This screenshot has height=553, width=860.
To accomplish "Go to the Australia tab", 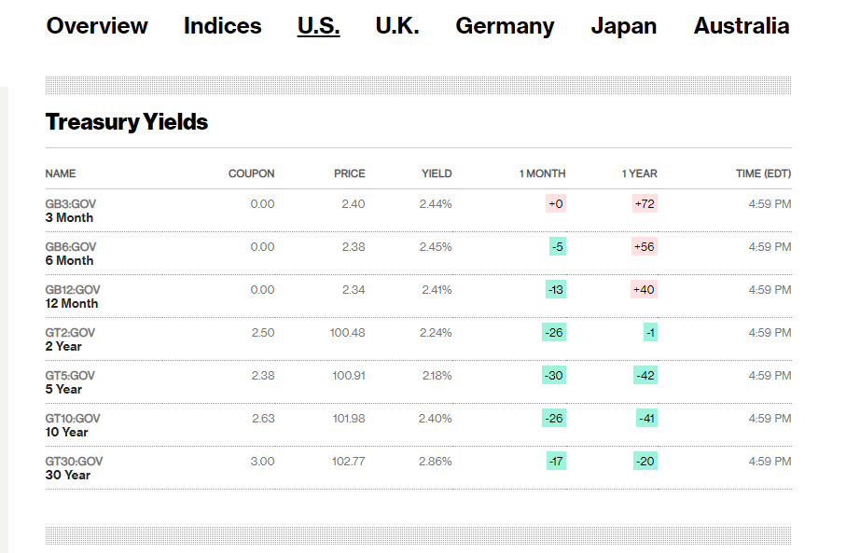I will pyautogui.click(x=742, y=26).
